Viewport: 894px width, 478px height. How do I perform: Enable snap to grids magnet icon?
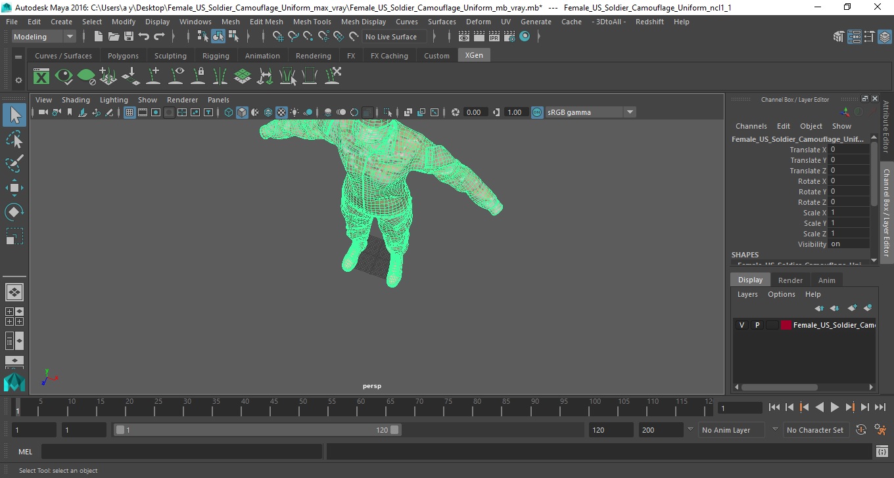click(x=278, y=37)
